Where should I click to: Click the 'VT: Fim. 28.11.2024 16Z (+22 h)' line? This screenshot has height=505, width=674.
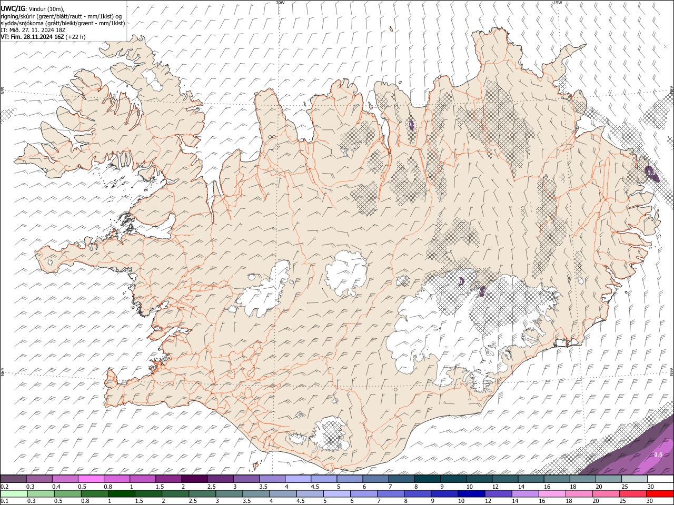pos(43,37)
